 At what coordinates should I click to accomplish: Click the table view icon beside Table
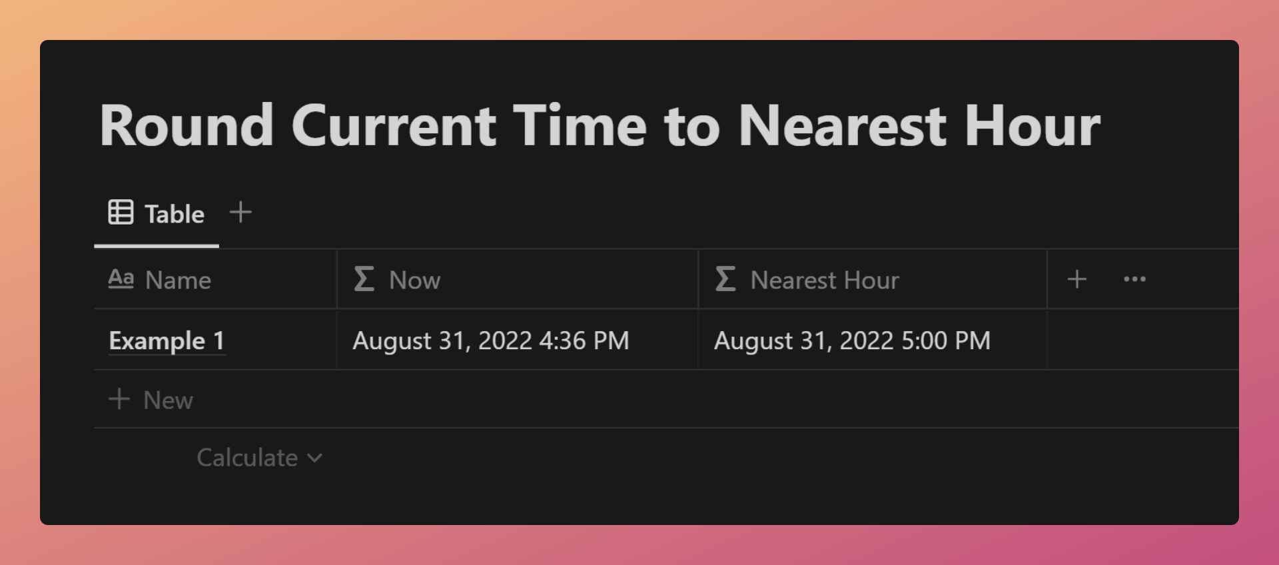tap(121, 213)
